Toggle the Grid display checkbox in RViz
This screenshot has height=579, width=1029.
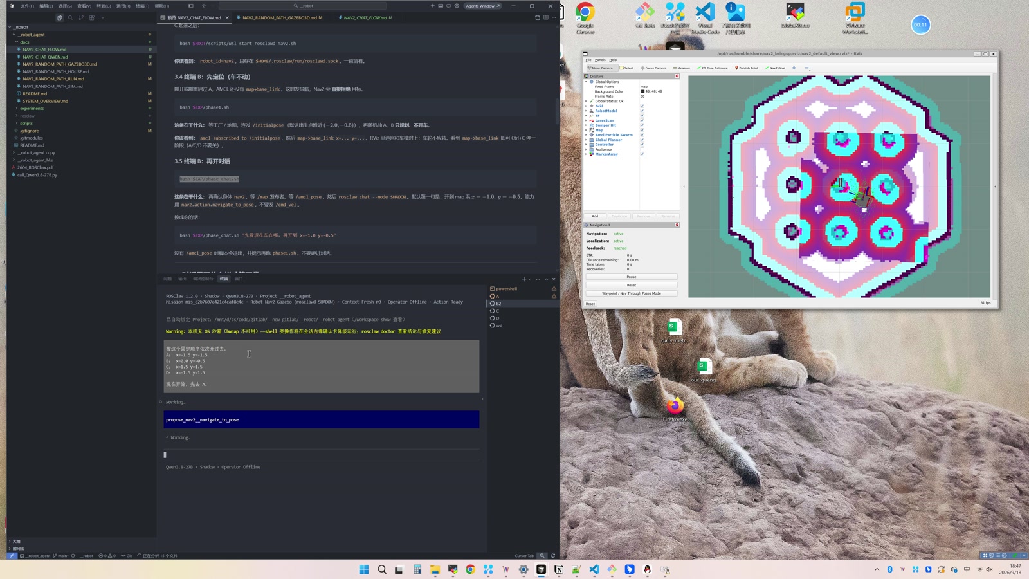click(x=642, y=106)
